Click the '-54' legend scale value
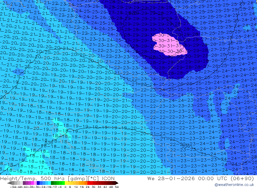Screen dimensions: 257x188 point(13,187)
